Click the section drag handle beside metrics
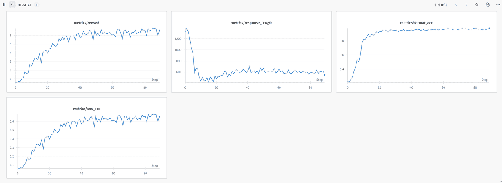Image resolution: width=502 pixels, height=183 pixels. (4, 5)
